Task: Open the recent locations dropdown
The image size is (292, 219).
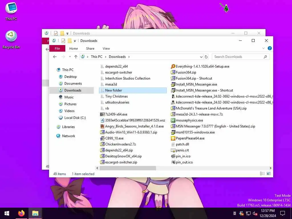Action: tap(70, 57)
